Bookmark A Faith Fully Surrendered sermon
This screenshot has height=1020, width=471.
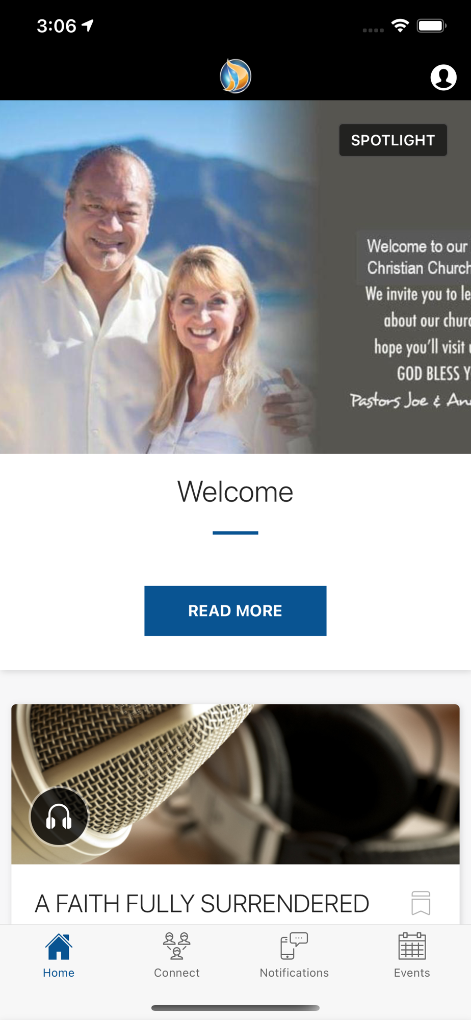tap(421, 903)
